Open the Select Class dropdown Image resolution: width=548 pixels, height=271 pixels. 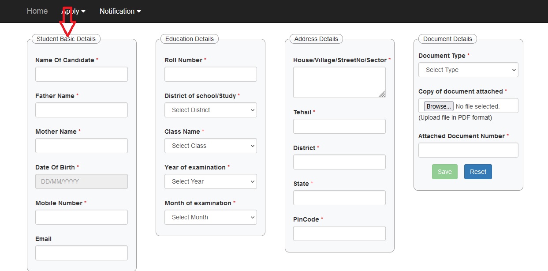pyautogui.click(x=210, y=146)
